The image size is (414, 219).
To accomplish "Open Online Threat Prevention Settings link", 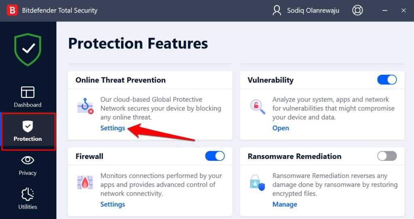I will coord(112,128).
